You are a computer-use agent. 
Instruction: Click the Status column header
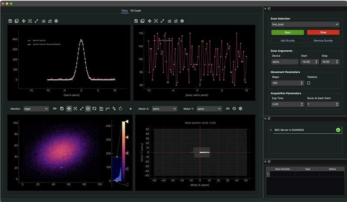(332, 169)
